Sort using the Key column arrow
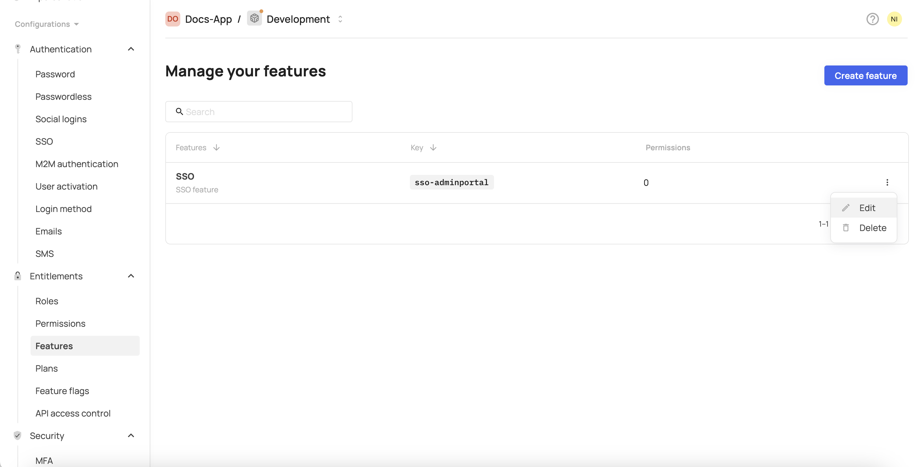This screenshot has height=467, width=917. (433, 147)
